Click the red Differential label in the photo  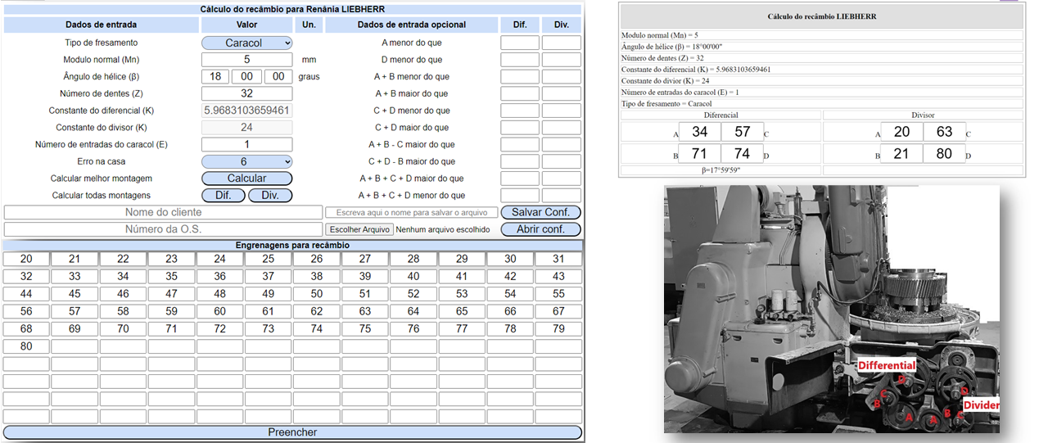[x=886, y=365]
